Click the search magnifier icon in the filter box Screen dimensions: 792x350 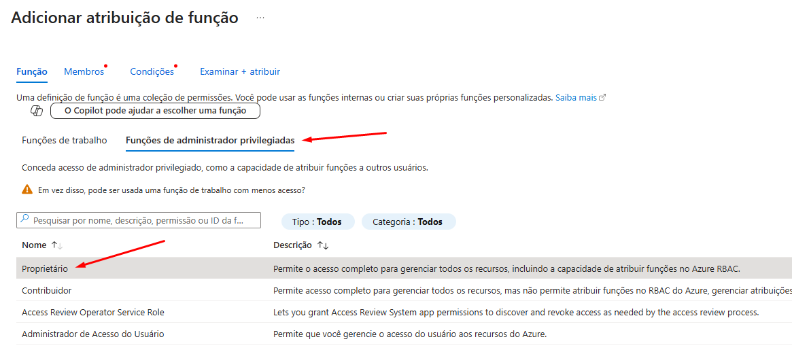[x=24, y=220]
